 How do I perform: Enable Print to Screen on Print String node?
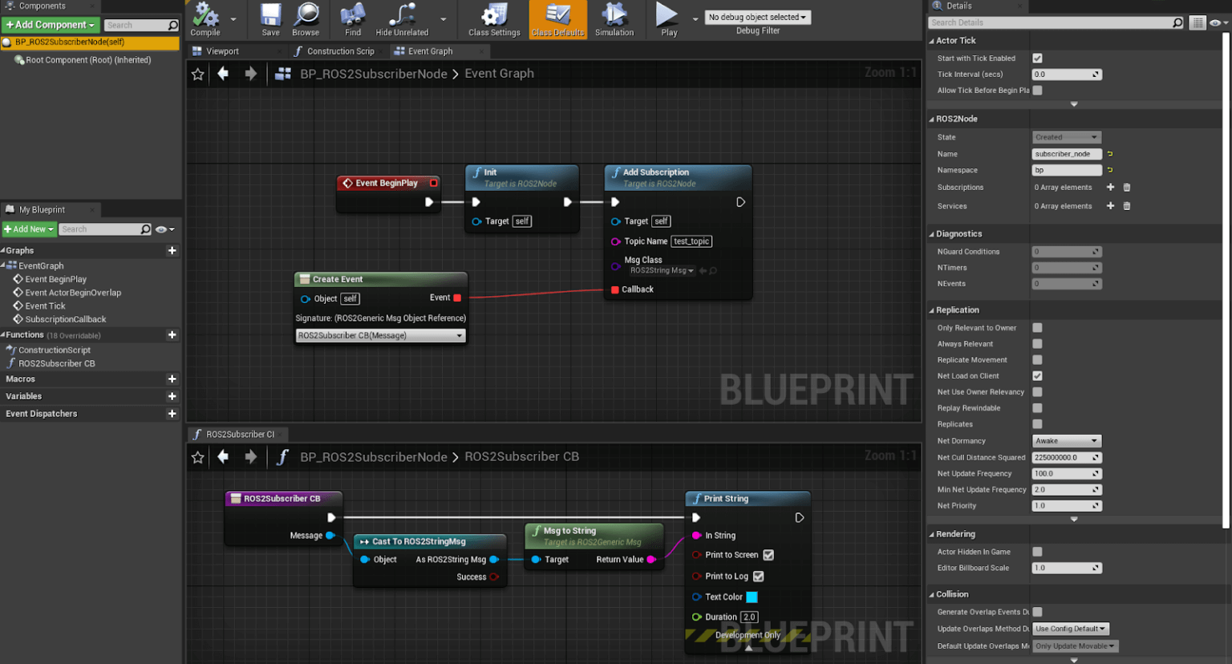(x=768, y=554)
